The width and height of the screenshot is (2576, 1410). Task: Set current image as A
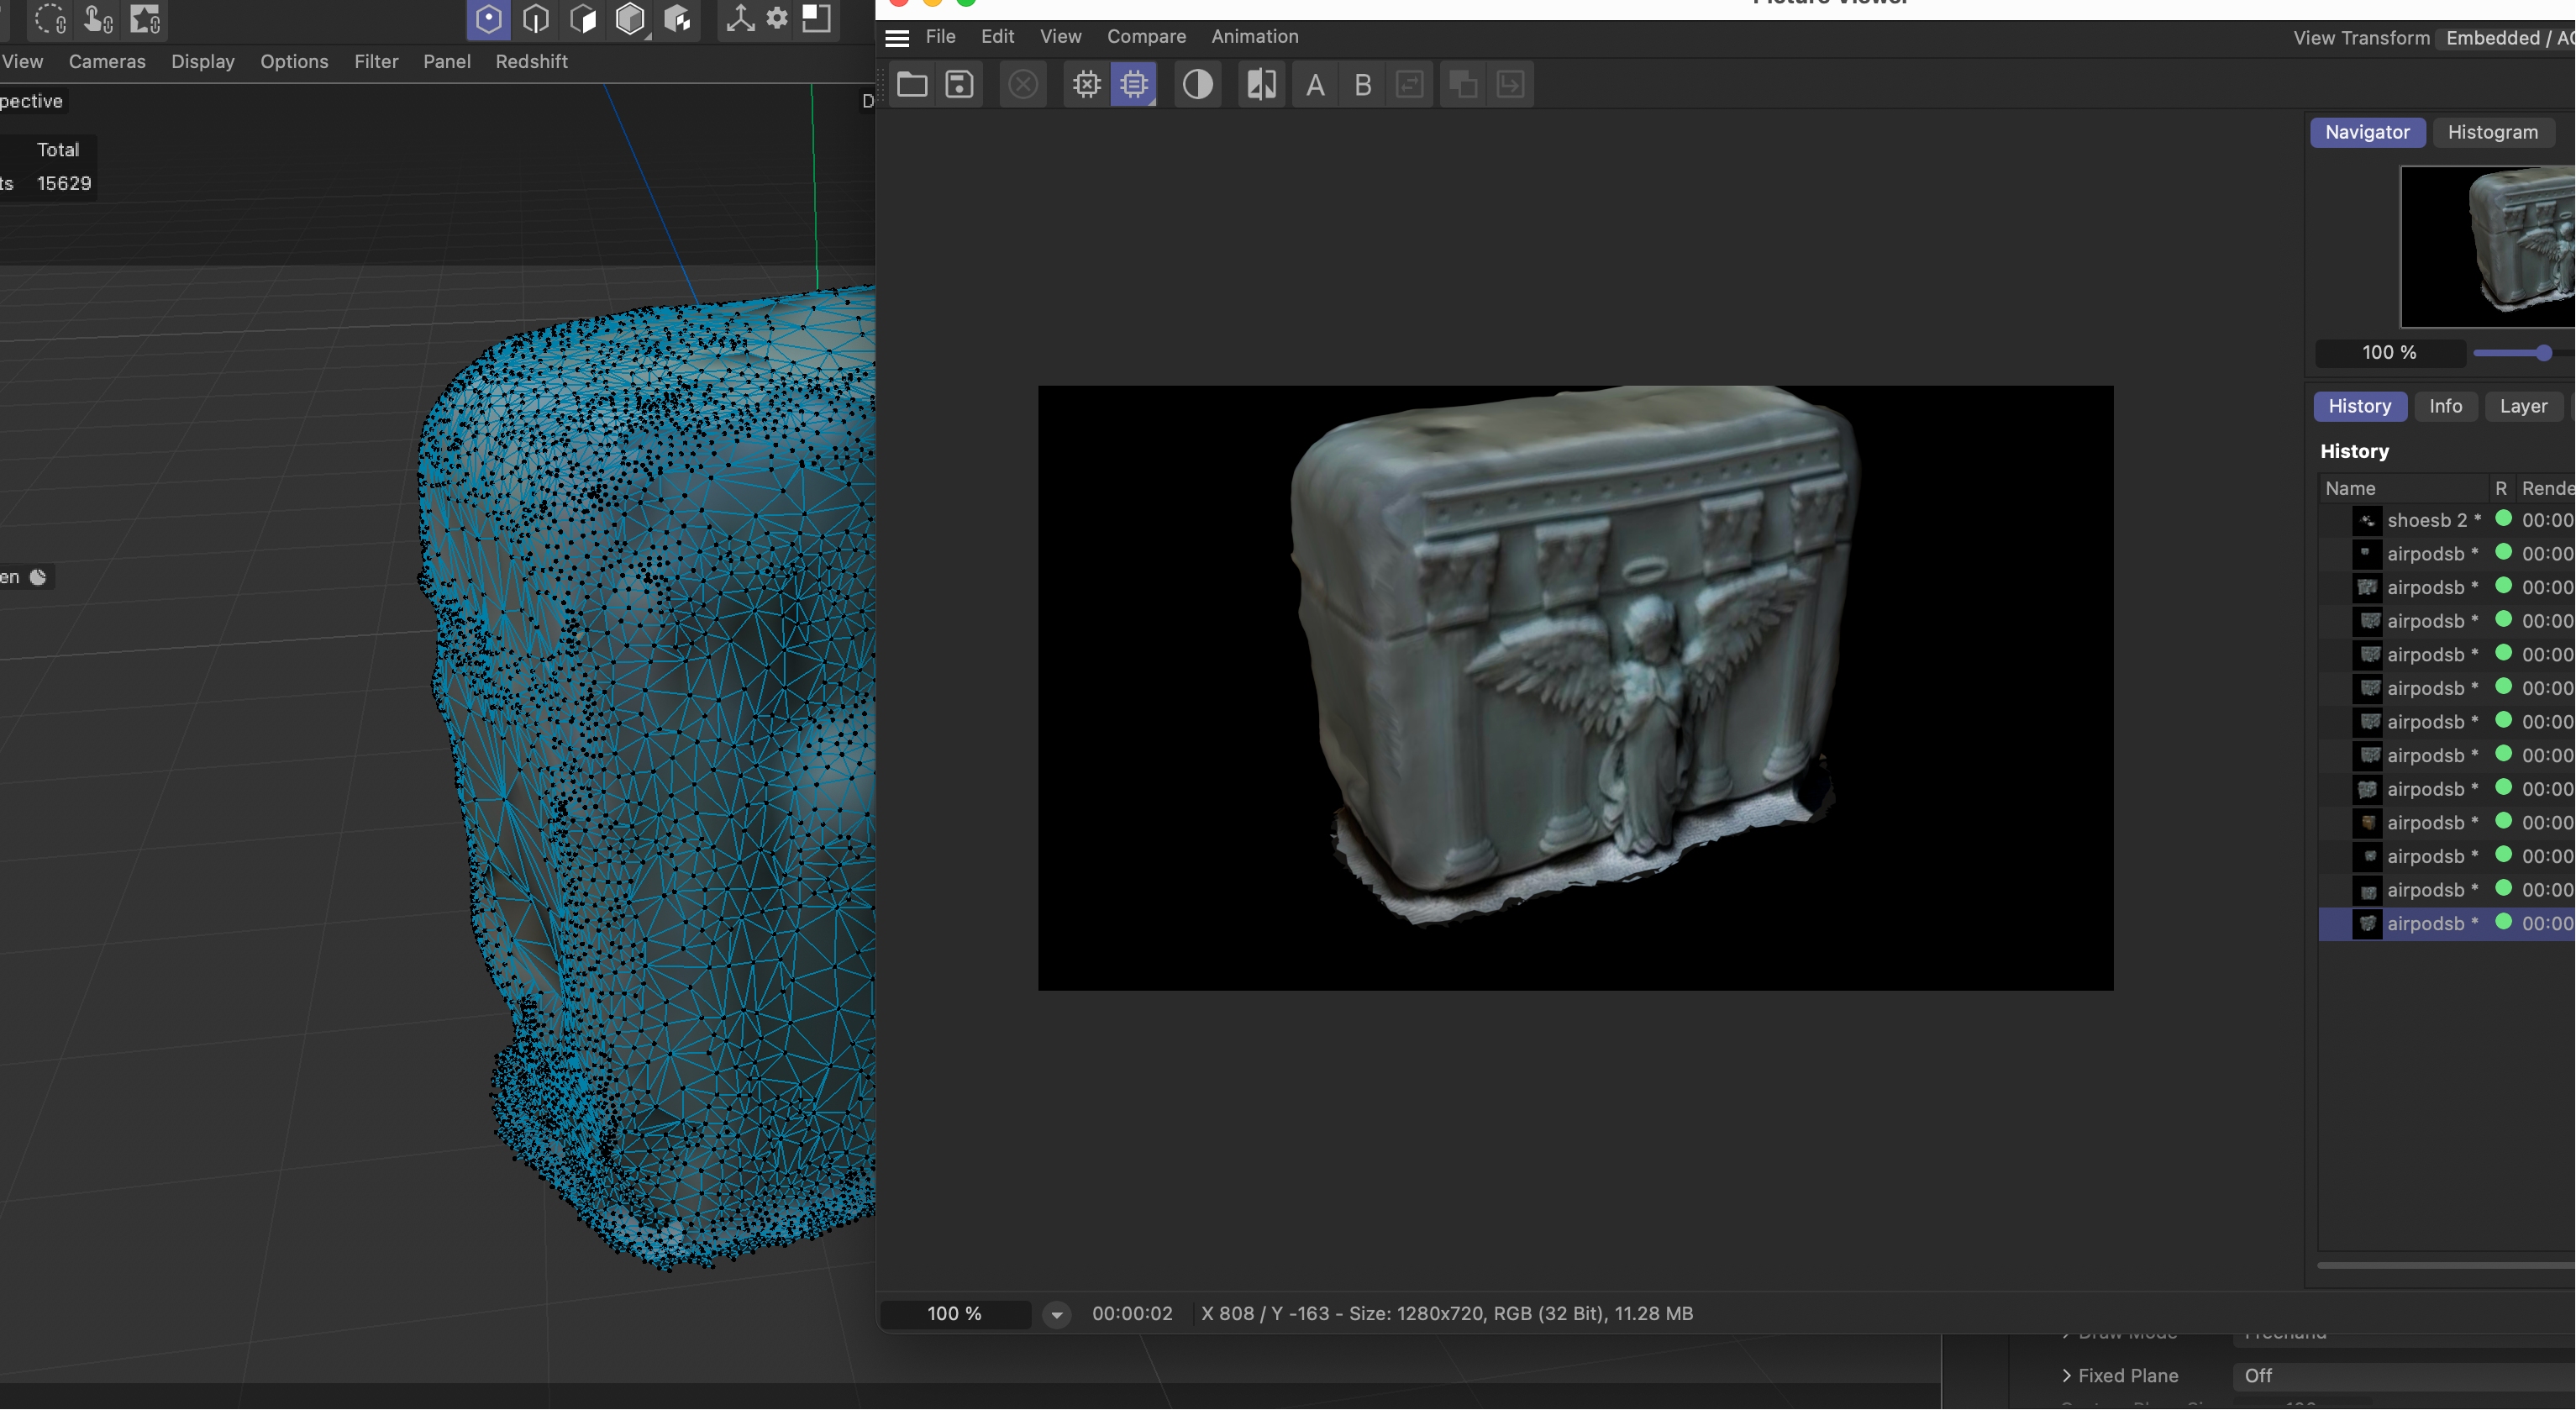1315,84
